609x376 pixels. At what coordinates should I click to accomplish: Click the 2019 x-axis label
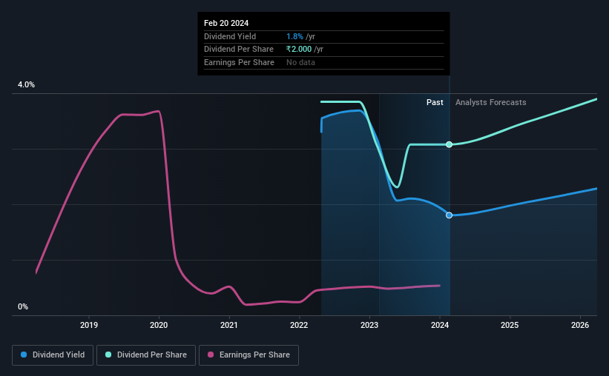89,325
